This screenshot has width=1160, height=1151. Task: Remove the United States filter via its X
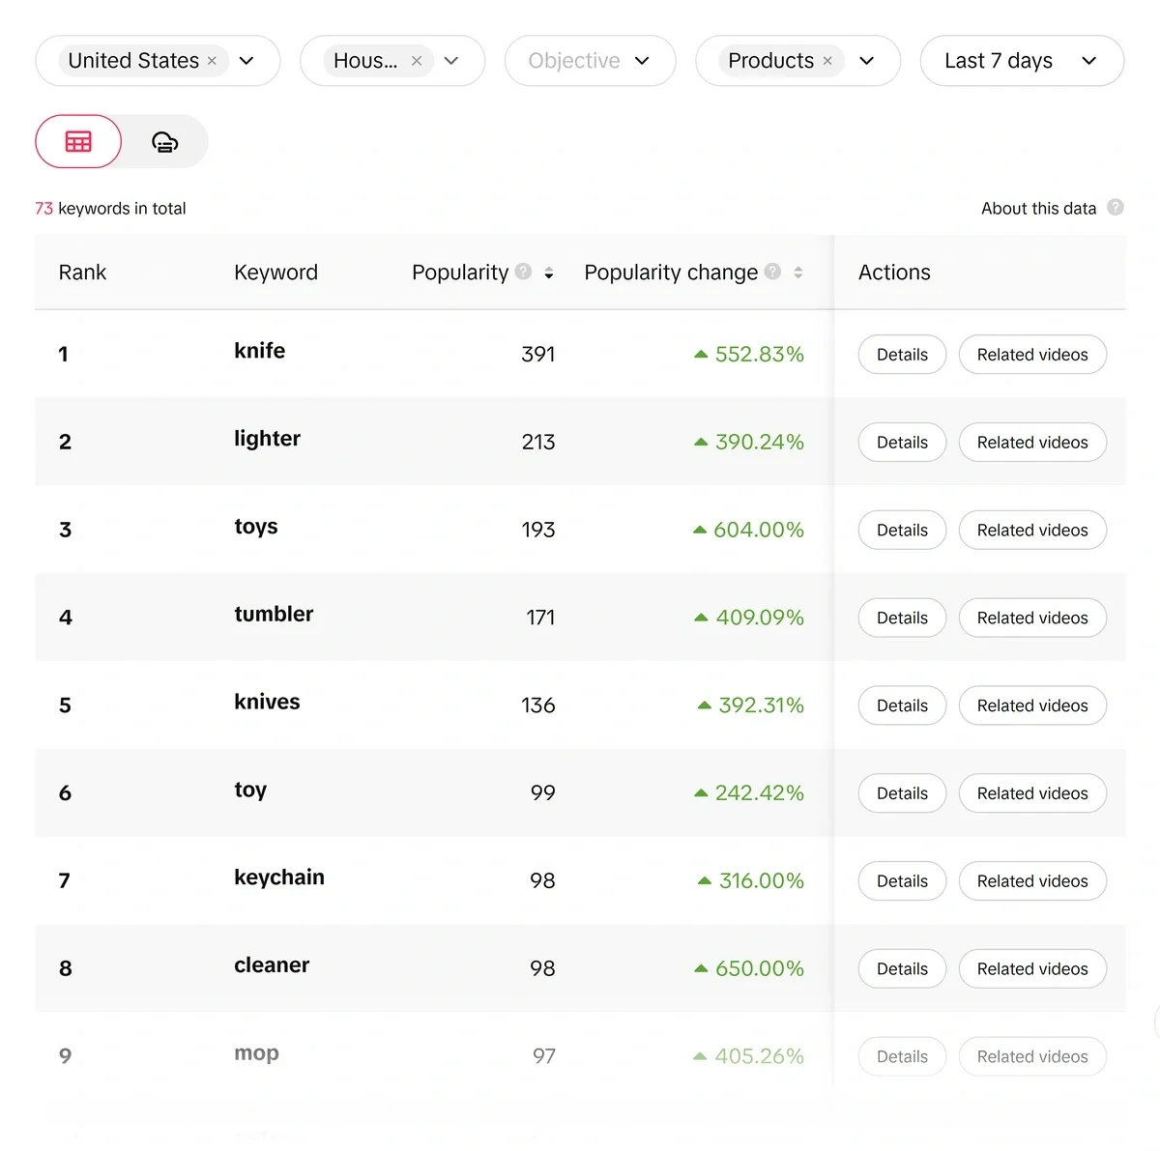pyautogui.click(x=212, y=60)
